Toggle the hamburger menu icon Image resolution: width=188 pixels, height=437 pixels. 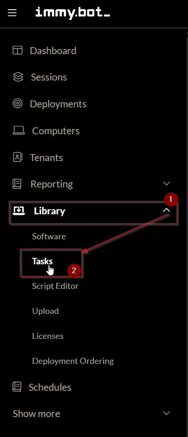coord(12,12)
